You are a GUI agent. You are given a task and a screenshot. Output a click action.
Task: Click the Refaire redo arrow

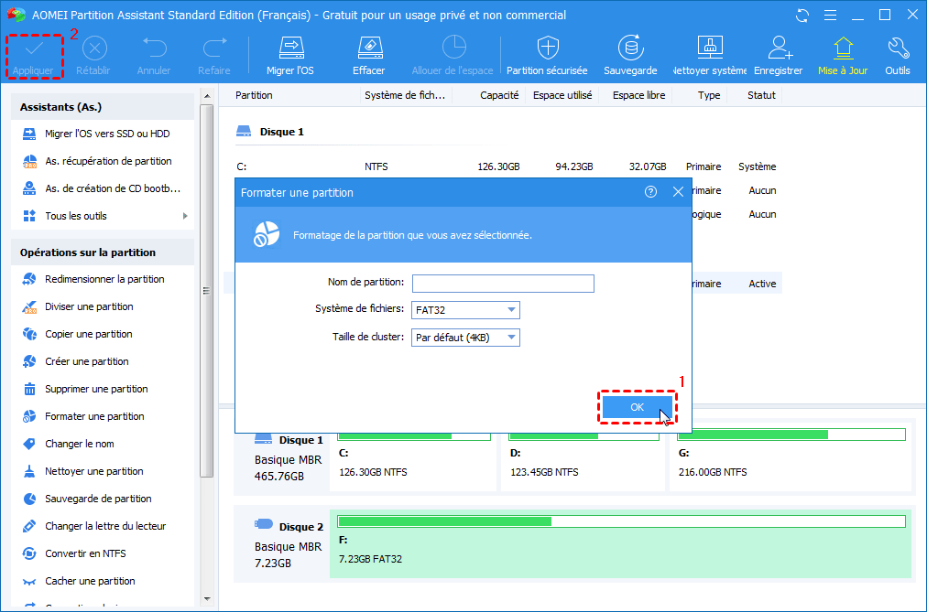click(214, 48)
